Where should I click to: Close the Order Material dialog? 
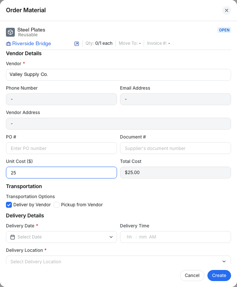click(x=226, y=10)
